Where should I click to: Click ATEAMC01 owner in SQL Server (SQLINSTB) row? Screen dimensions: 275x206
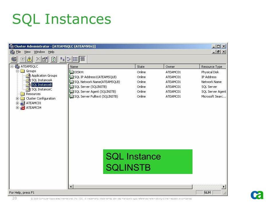click(x=173, y=87)
